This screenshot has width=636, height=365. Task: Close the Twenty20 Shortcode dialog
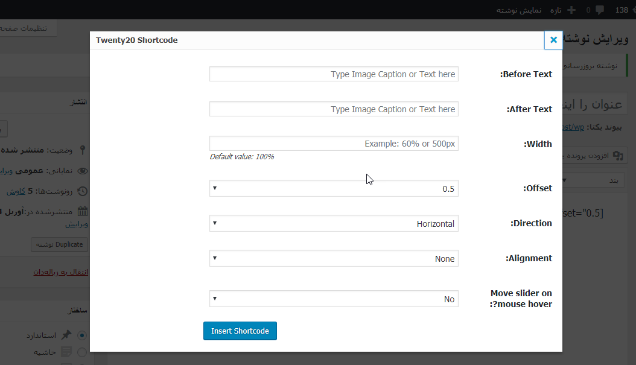pyautogui.click(x=553, y=40)
